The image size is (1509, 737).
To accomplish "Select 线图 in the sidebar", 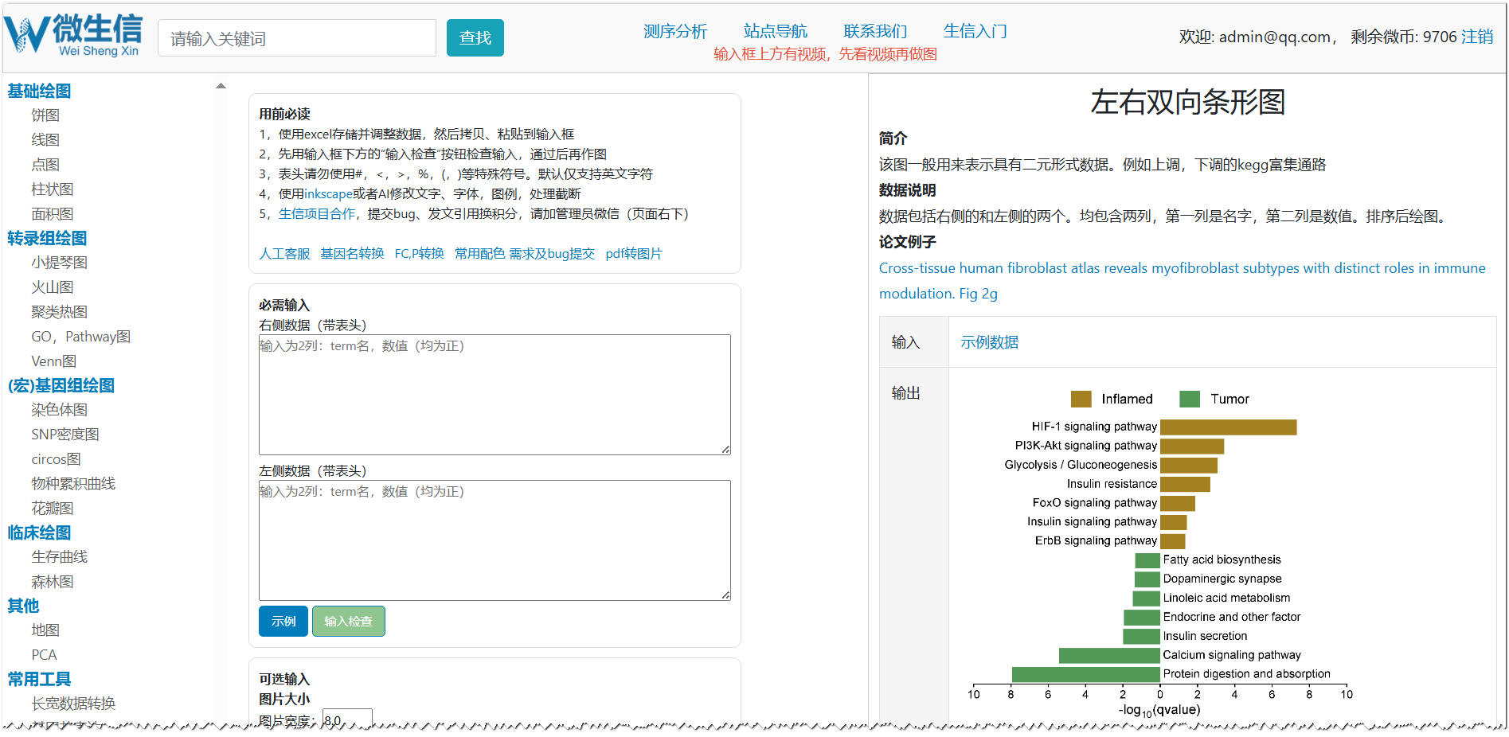I will [45, 140].
